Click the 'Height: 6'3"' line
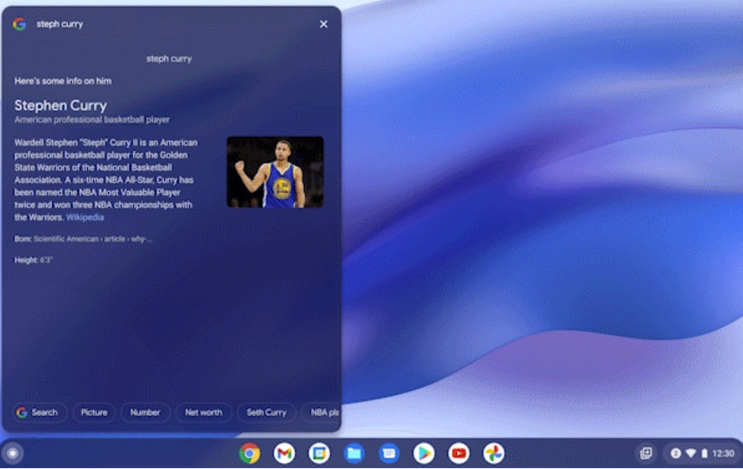The height and width of the screenshot is (469, 743). pyautogui.click(x=33, y=261)
